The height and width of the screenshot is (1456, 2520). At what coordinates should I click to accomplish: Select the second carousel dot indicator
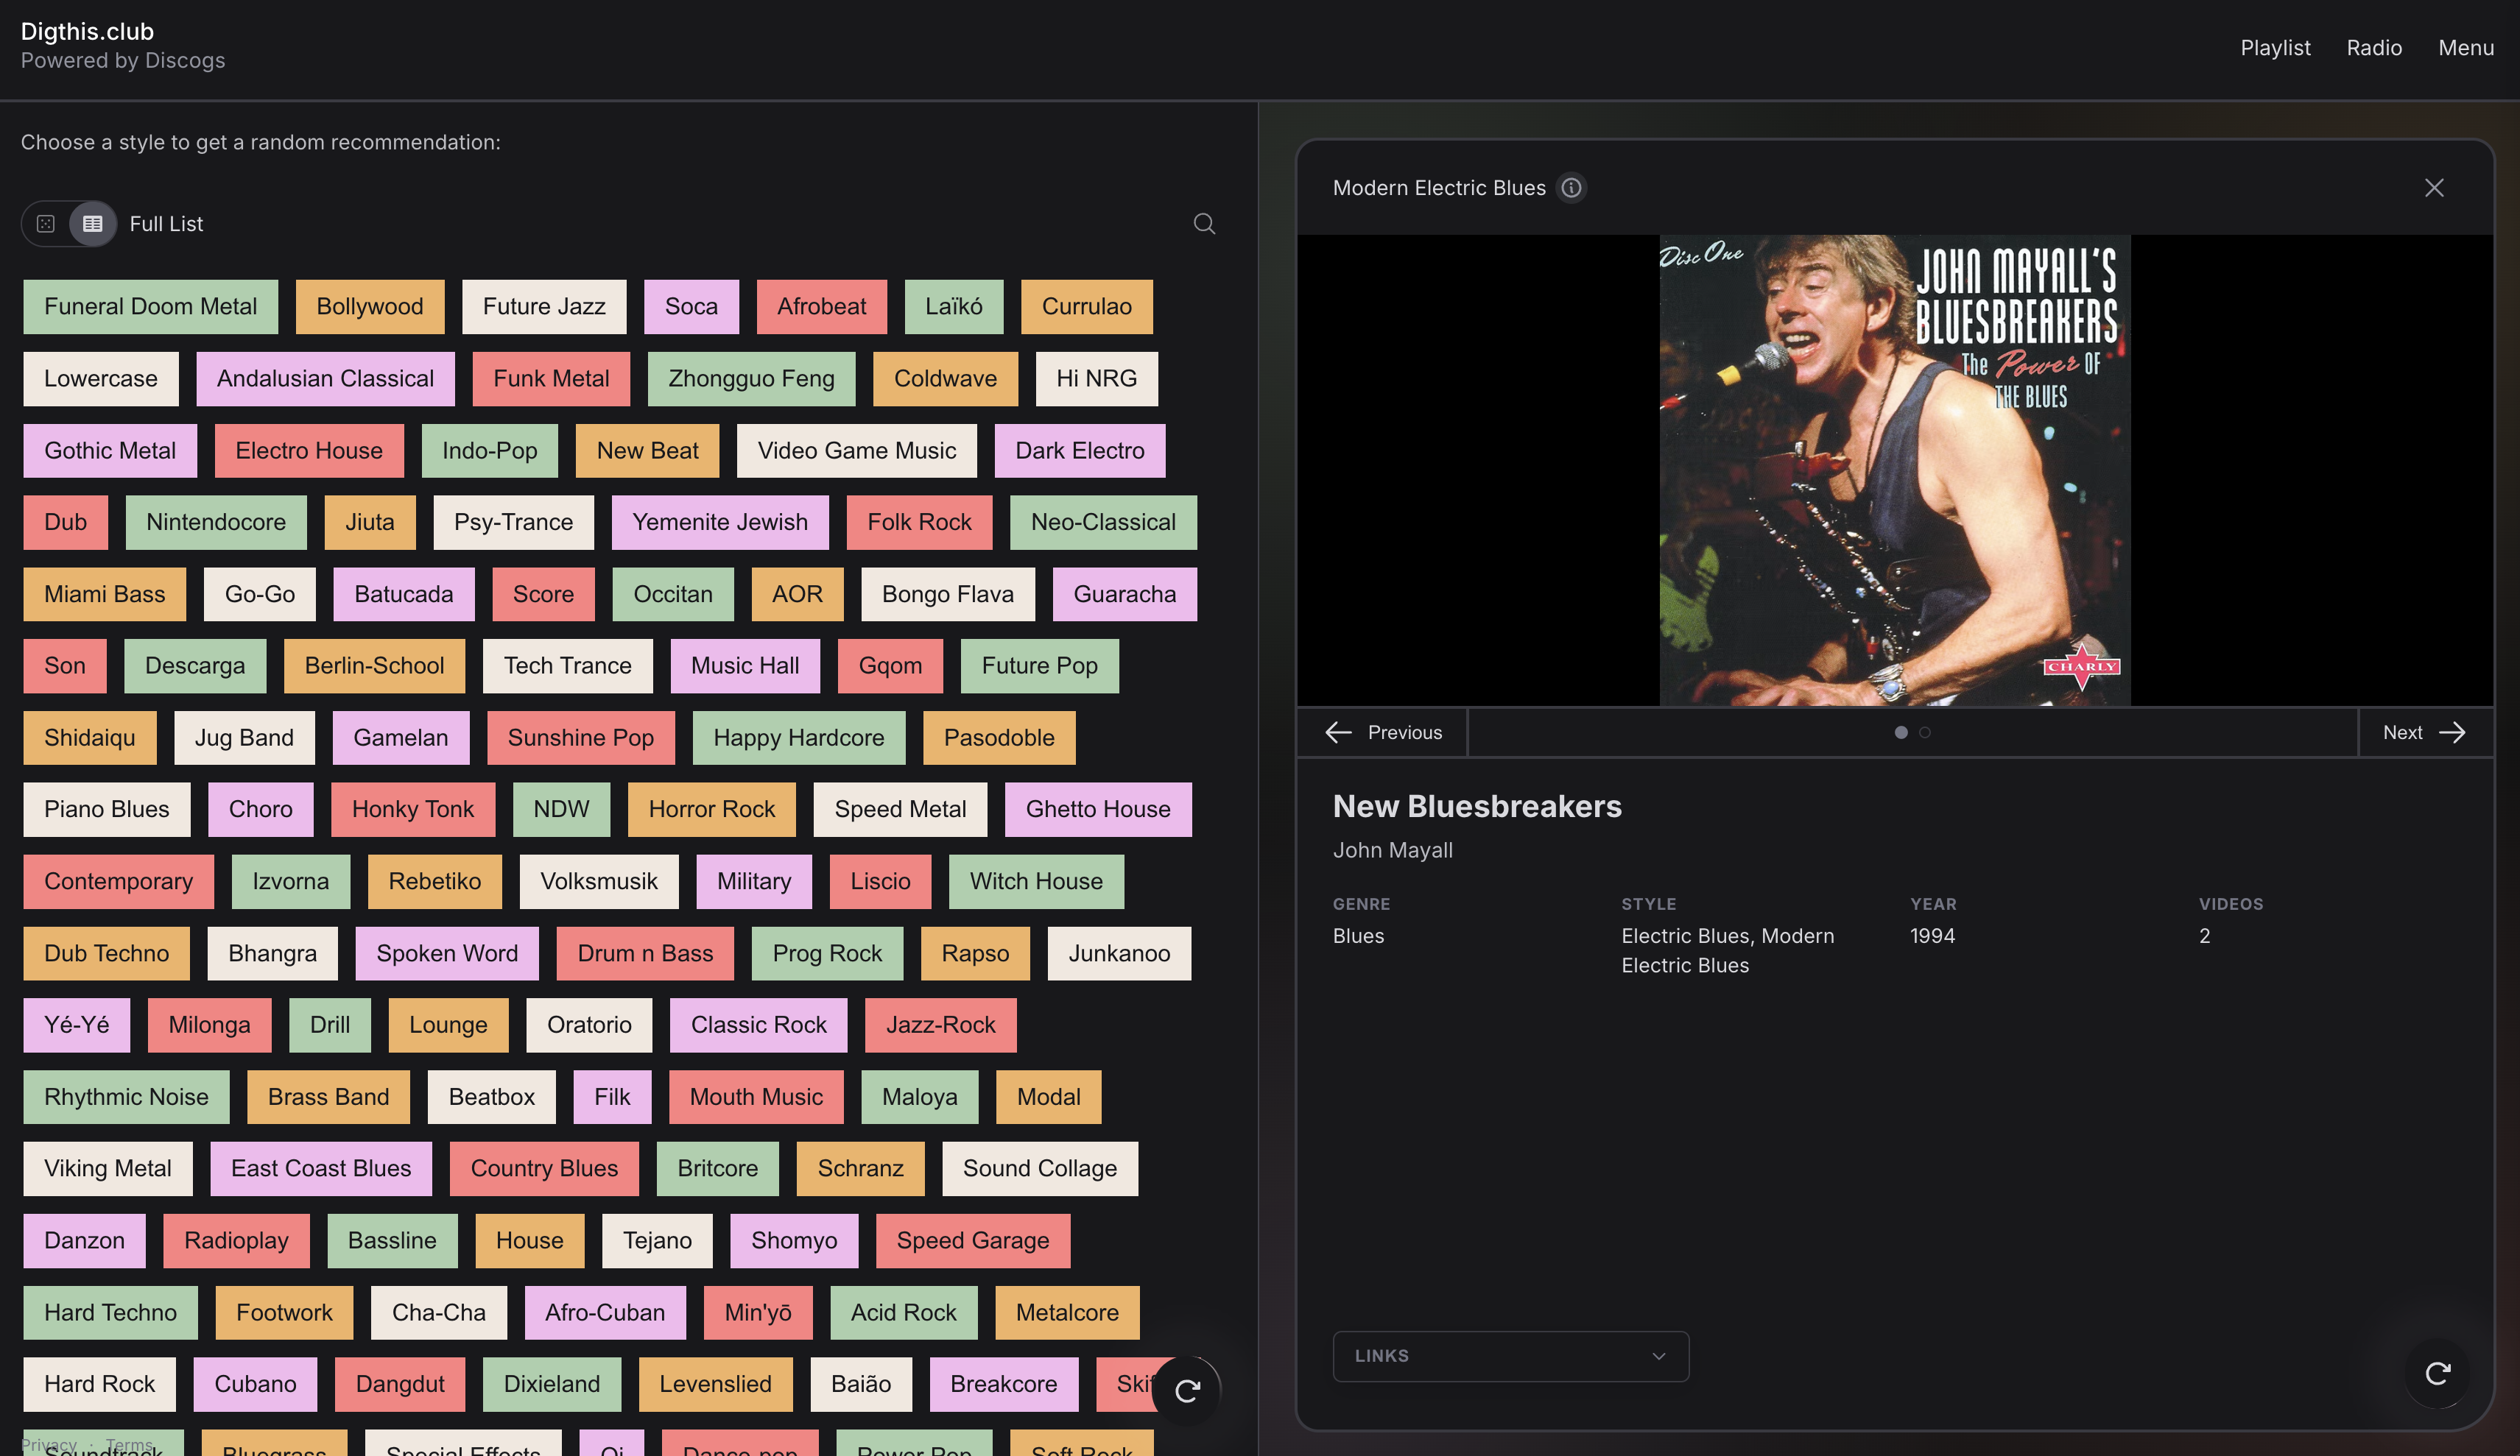tap(1924, 732)
